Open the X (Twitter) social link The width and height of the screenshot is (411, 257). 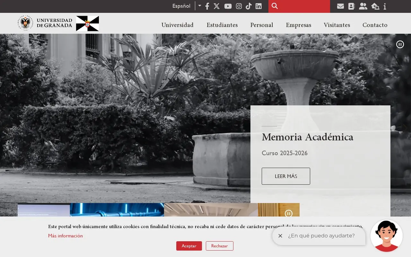[x=217, y=6]
